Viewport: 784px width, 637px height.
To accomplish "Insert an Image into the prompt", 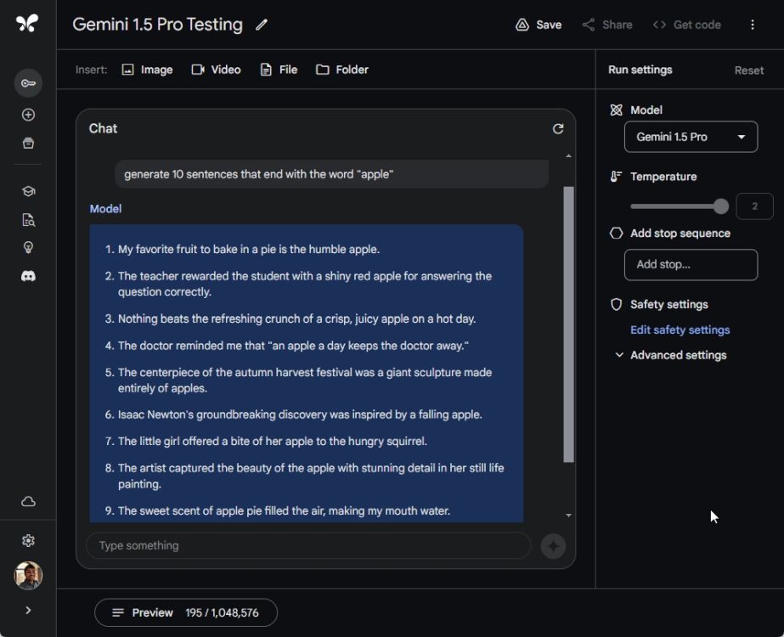I will click(x=147, y=70).
